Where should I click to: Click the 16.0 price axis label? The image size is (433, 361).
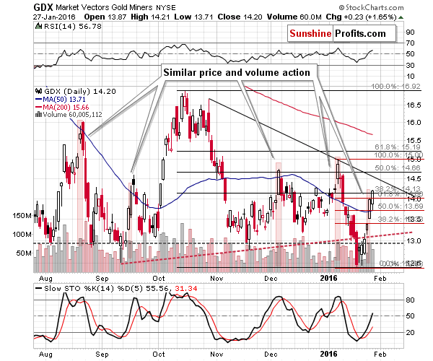pyautogui.click(x=414, y=122)
